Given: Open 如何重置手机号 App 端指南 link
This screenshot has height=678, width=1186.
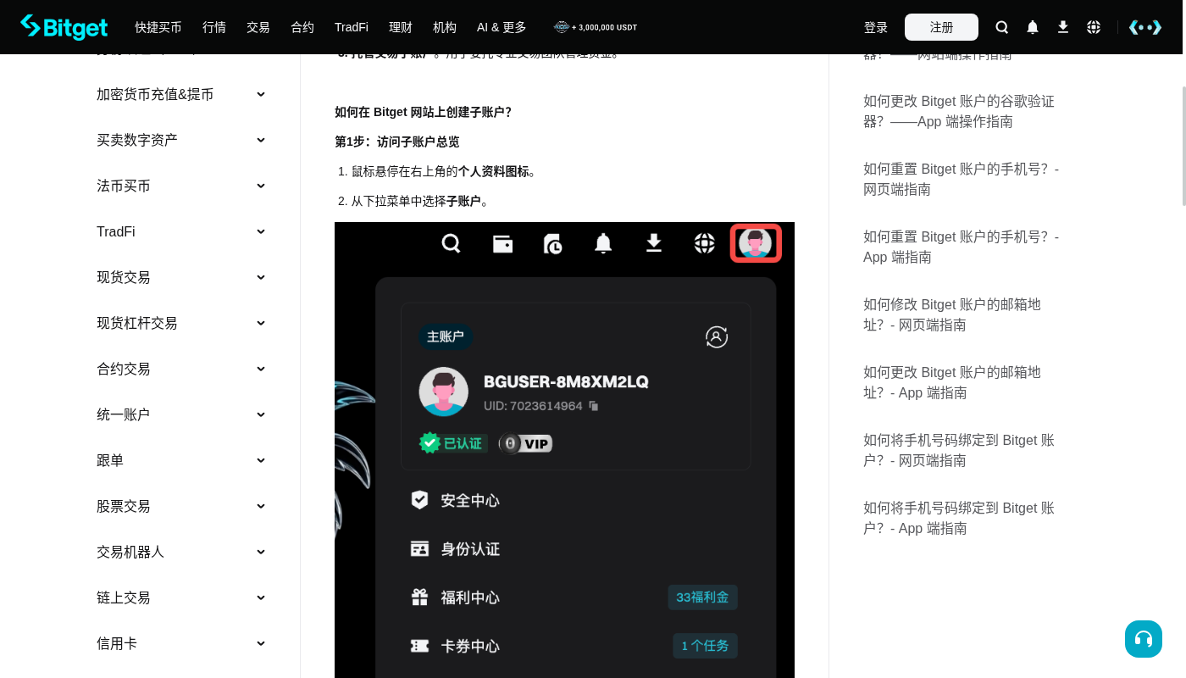Looking at the screenshot, I should [x=962, y=247].
